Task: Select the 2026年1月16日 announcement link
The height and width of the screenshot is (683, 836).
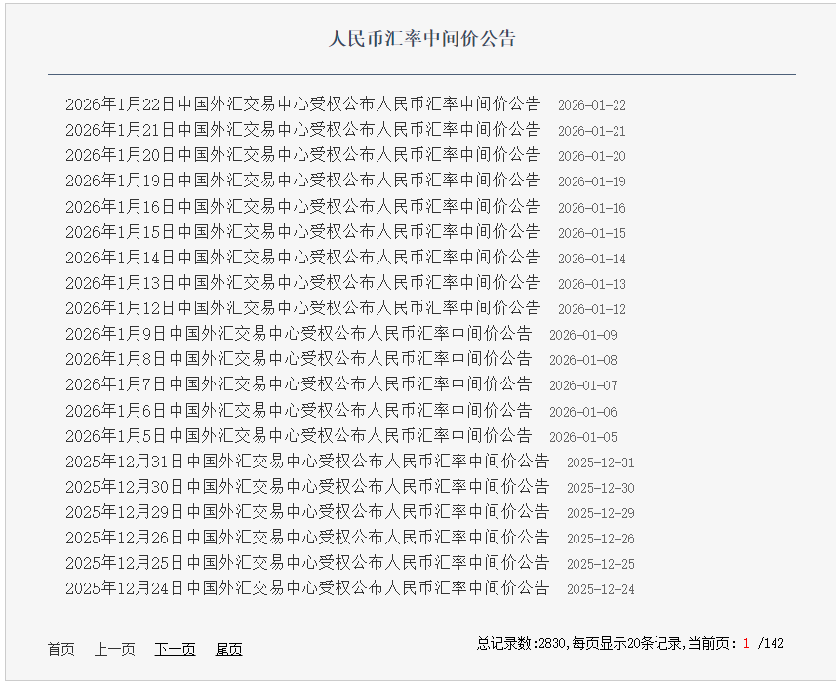Action: pyautogui.click(x=302, y=207)
